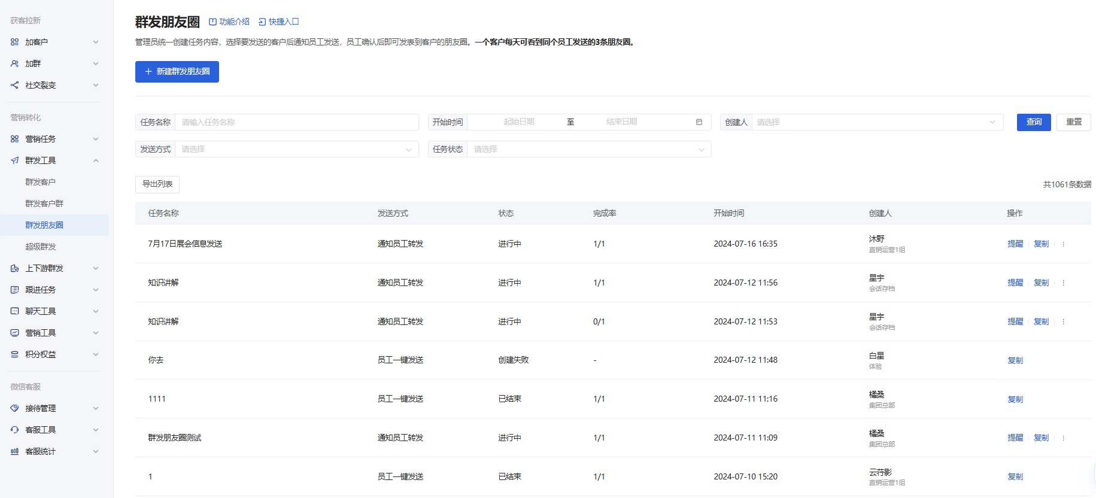Focus the 任务名称 input field
This screenshot has width=1096, height=498.
[x=297, y=122]
